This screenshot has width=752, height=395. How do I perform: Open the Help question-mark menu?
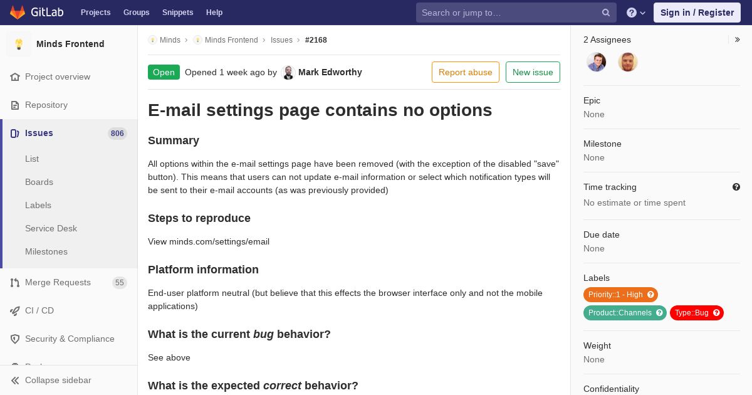click(636, 13)
